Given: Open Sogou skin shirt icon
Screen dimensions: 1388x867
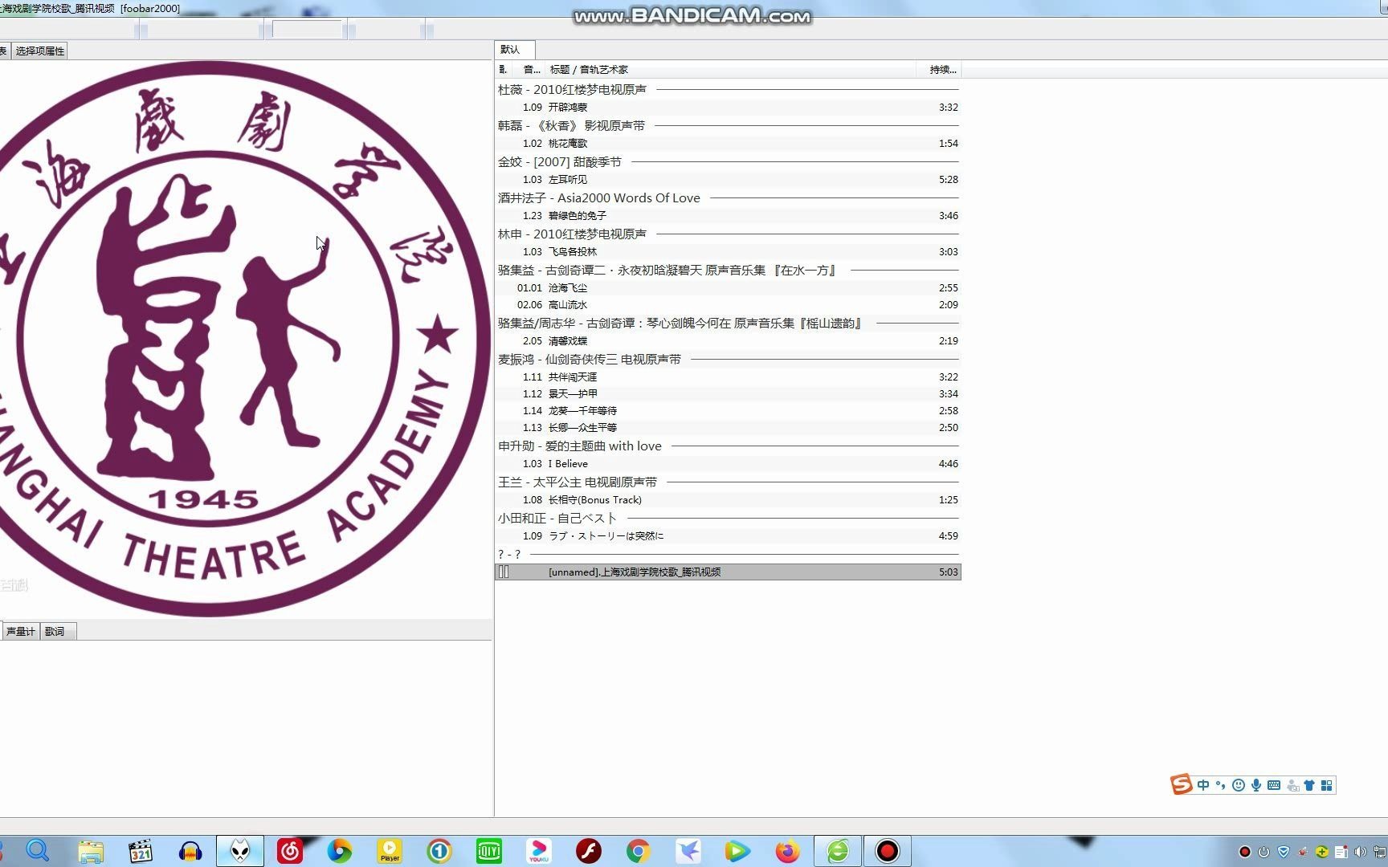Looking at the screenshot, I should [x=1309, y=785].
